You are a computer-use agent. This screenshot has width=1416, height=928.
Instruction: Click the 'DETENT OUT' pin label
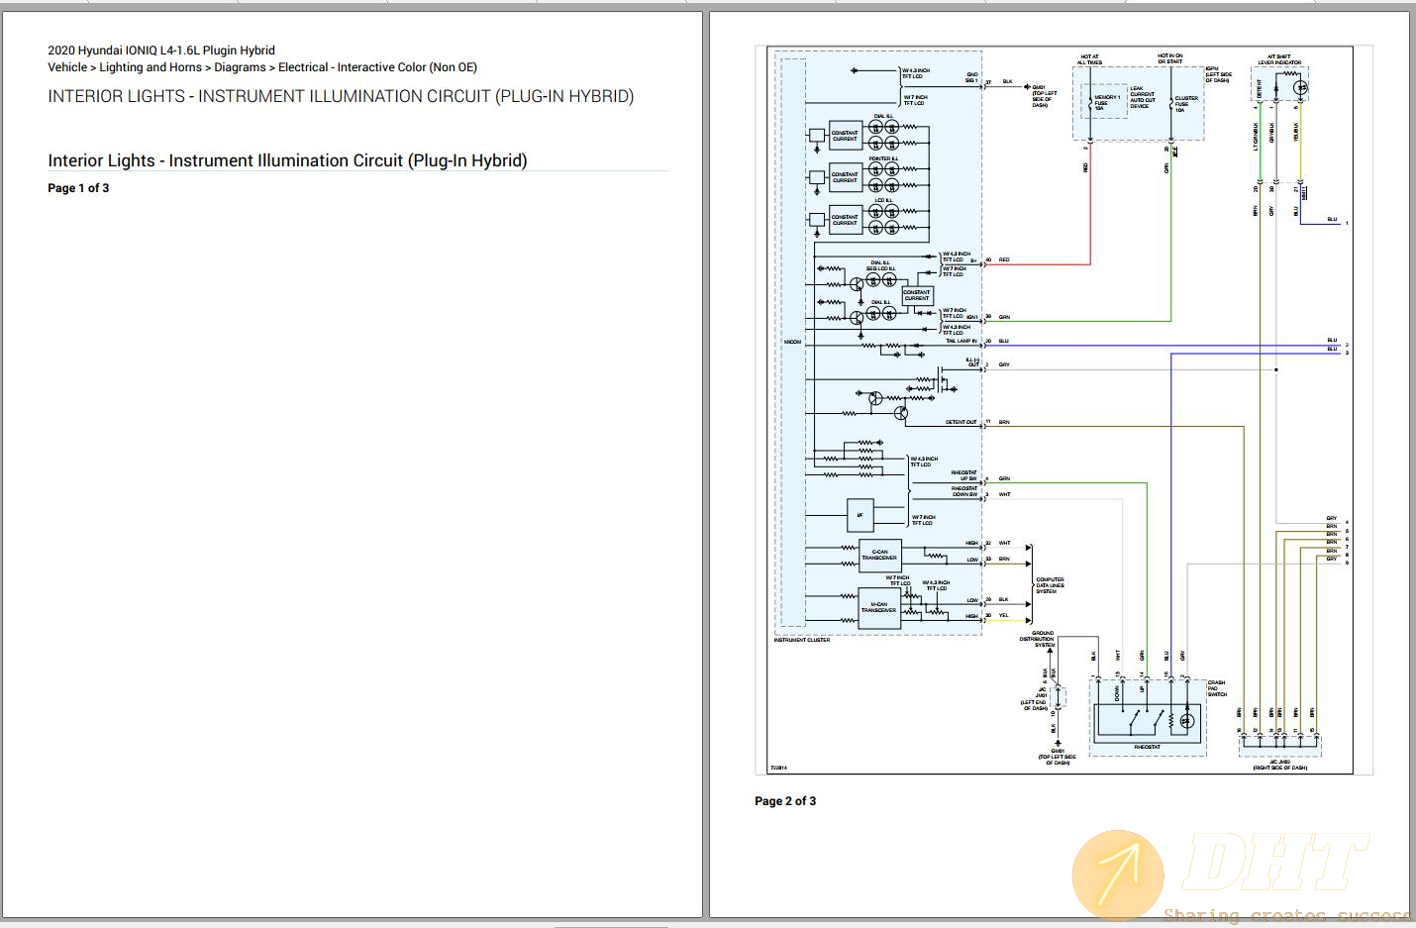pyautogui.click(x=961, y=422)
